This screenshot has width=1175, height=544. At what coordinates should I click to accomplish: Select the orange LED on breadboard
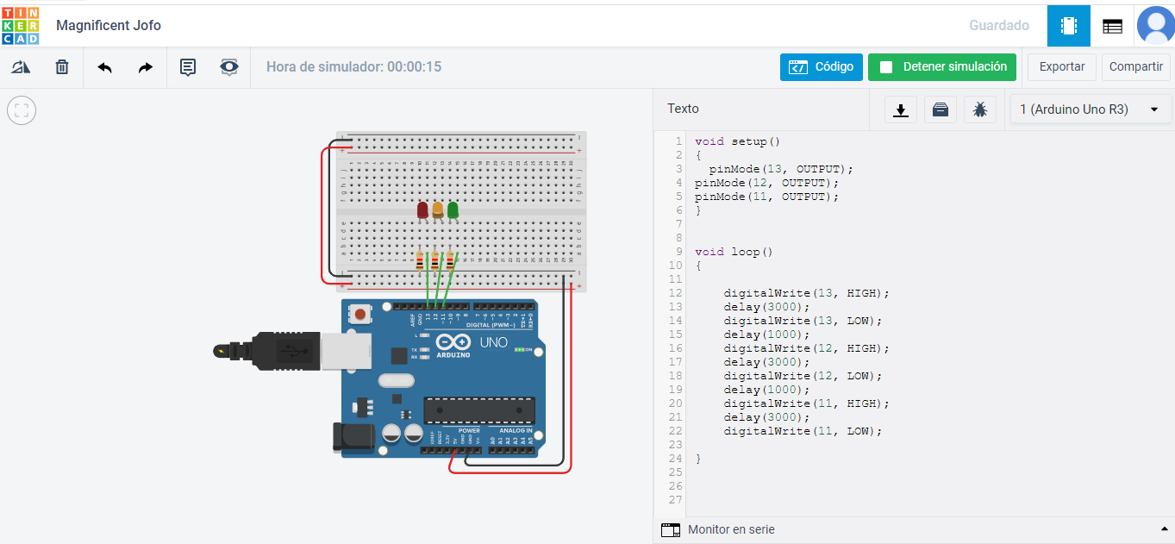point(438,211)
